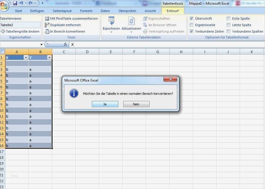Switch to the Formeln ribbon tab

(86, 11)
